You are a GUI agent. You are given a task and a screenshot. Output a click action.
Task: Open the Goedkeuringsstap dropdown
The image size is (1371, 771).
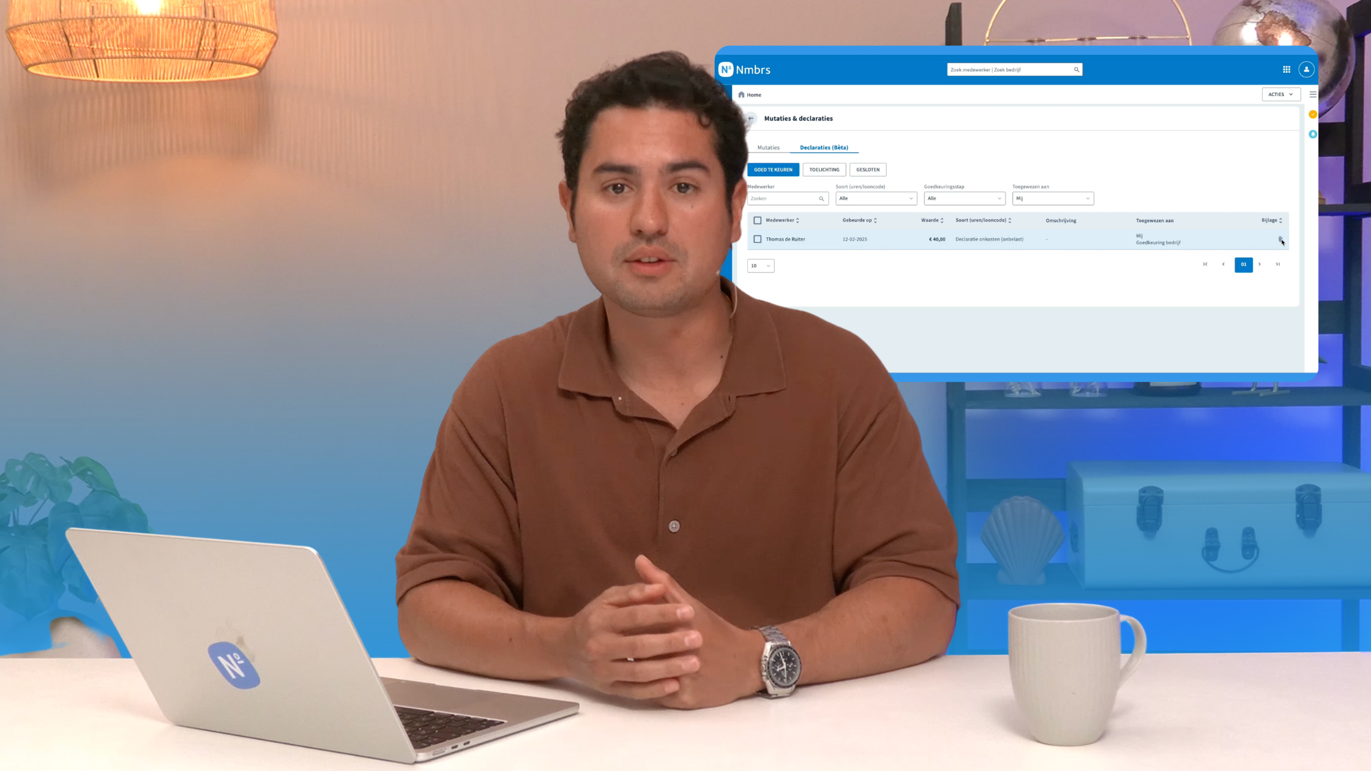(964, 198)
